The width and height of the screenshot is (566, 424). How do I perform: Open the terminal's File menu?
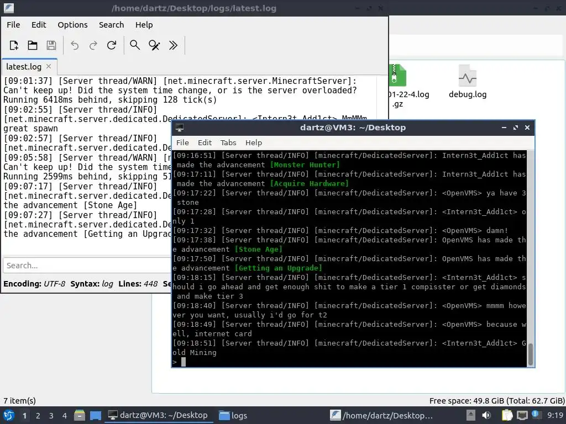182,142
